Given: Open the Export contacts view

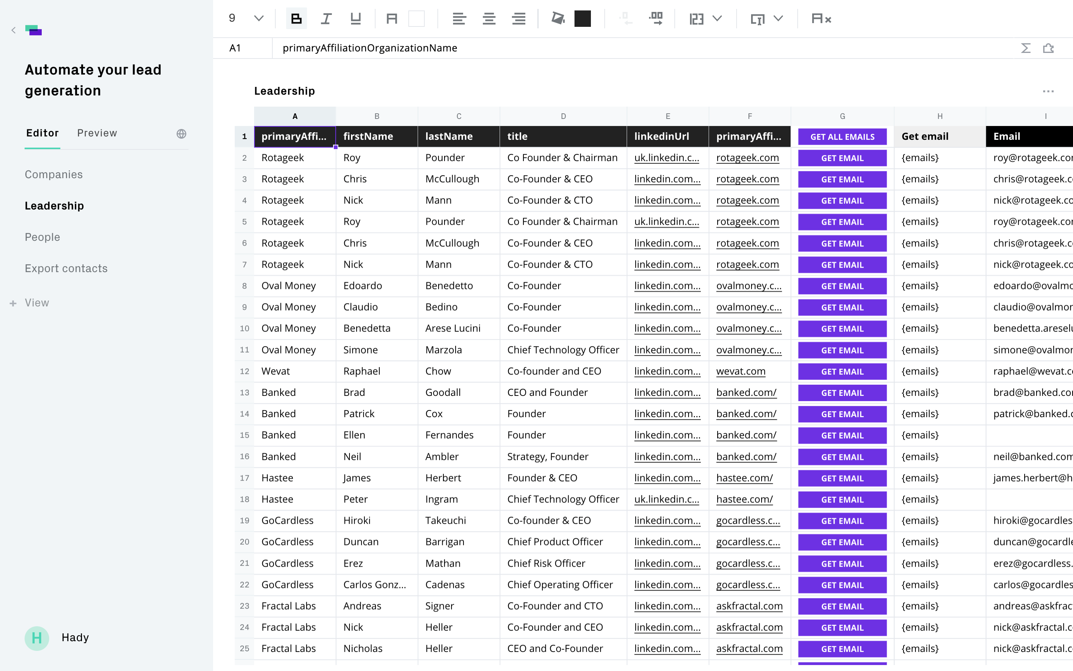Looking at the screenshot, I should [66, 268].
